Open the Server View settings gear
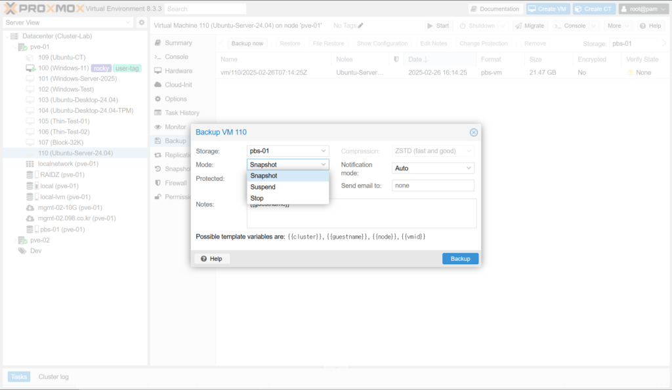The width and height of the screenshot is (672, 390). 141,22
